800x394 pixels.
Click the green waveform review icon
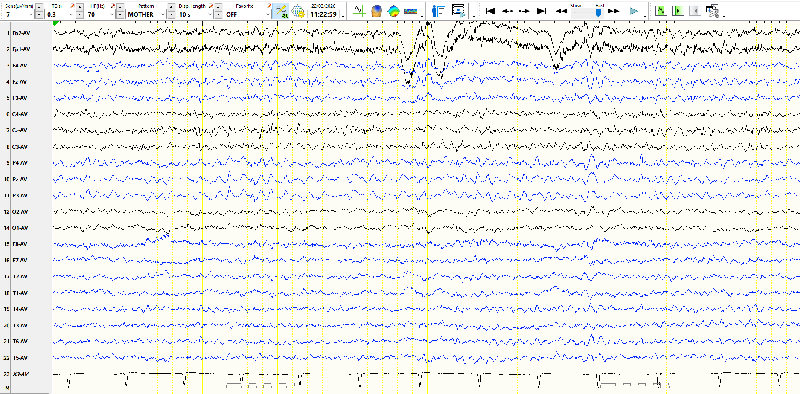tap(661, 11)
